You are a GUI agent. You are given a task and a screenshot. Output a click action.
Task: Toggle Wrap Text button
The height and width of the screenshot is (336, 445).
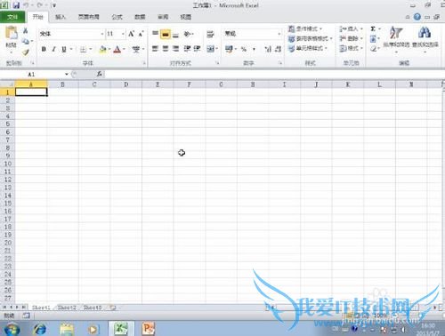coord(210,34)
